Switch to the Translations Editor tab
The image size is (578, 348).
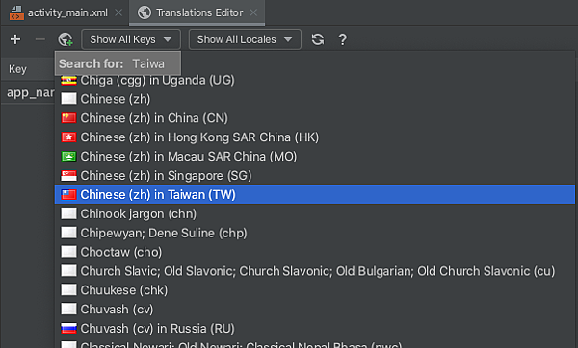click(x=199, y=12)
